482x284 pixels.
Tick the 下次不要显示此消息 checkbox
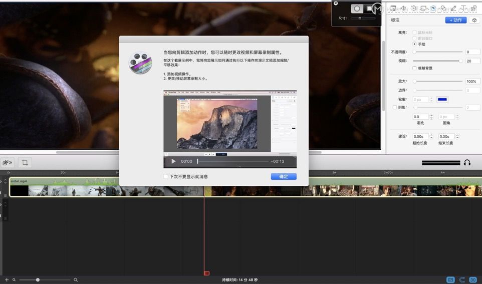[x=166, y=176]
